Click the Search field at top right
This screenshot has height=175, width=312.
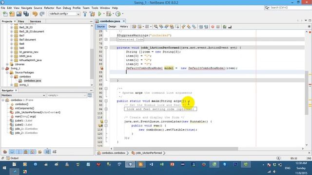pos(288,8)
